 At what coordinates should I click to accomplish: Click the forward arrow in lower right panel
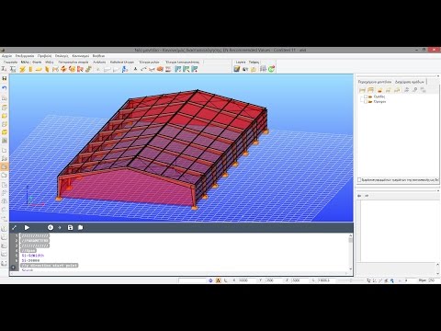tap(367, 196)
